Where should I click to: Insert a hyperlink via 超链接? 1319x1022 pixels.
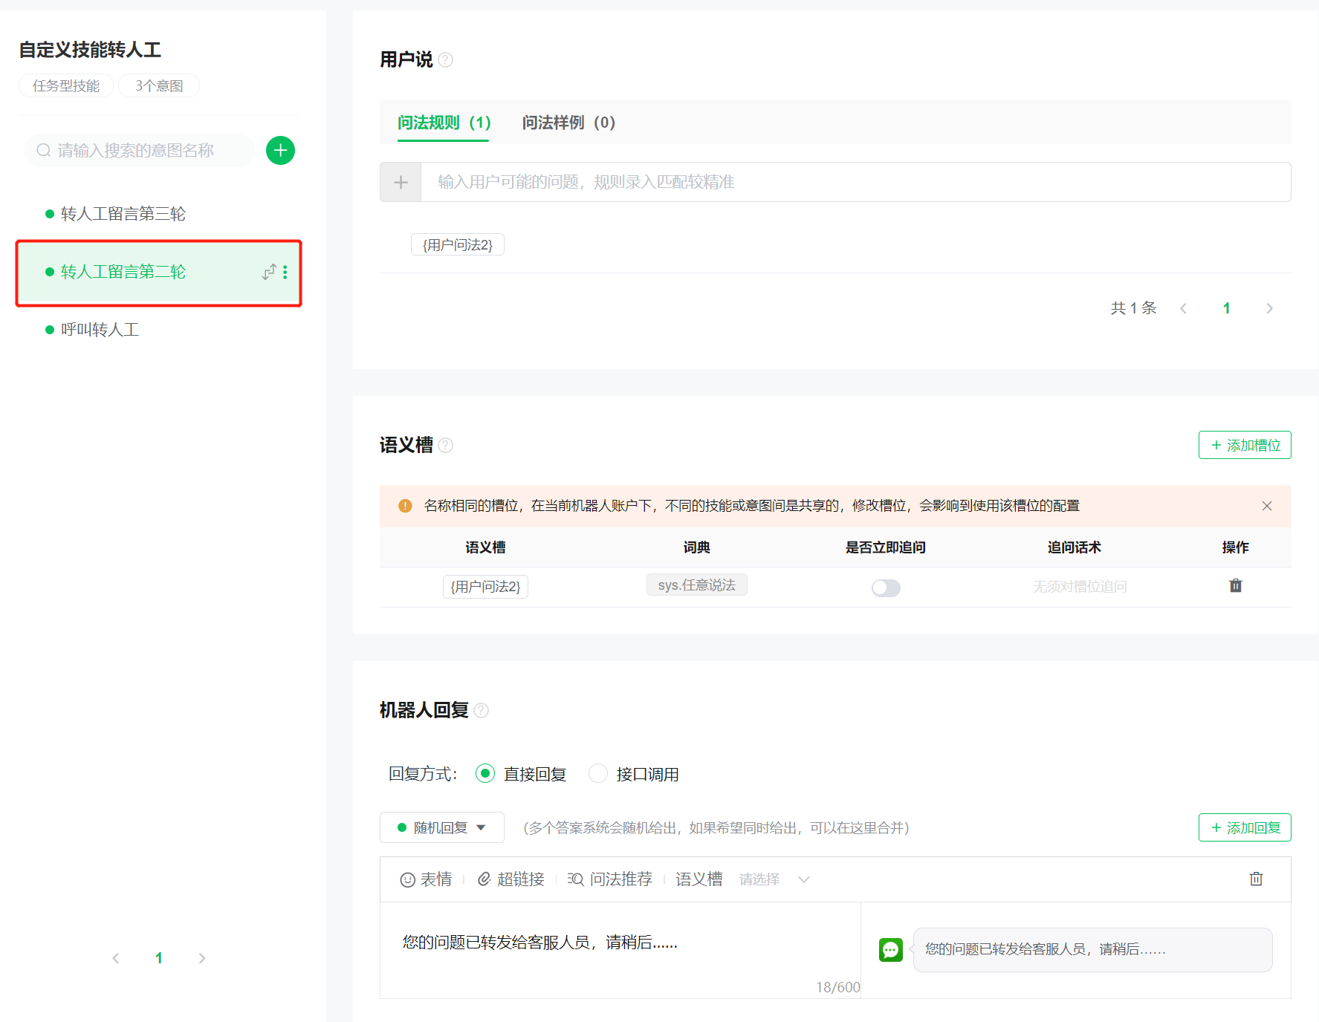pos(511,879)
